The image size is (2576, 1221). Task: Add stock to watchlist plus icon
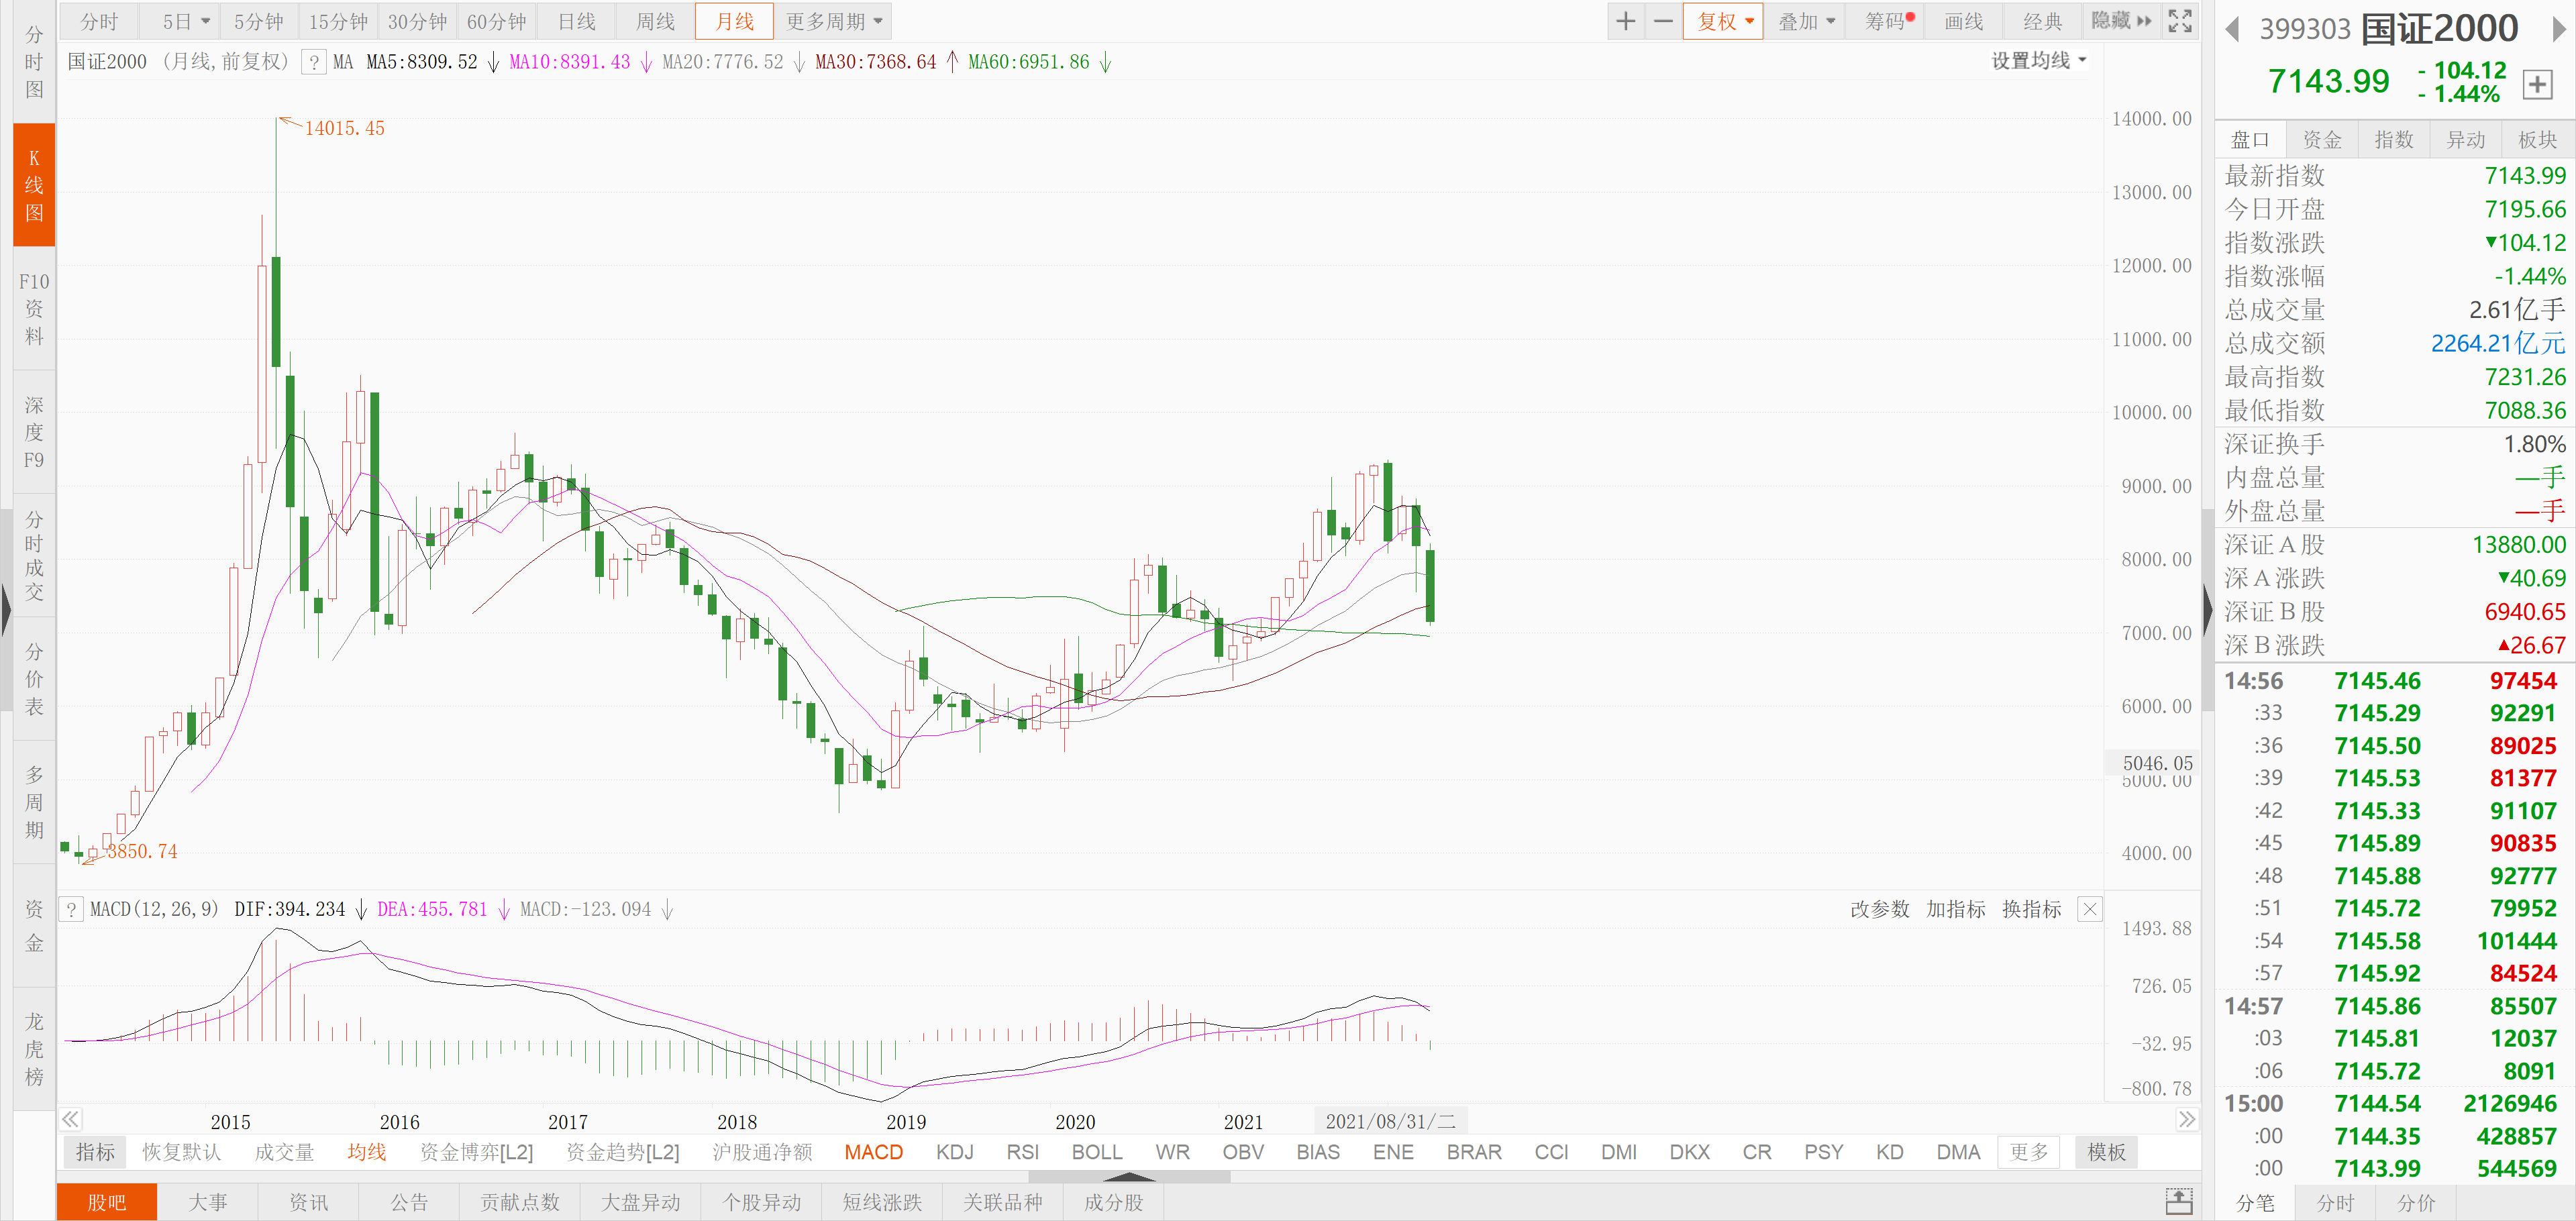2536,85
